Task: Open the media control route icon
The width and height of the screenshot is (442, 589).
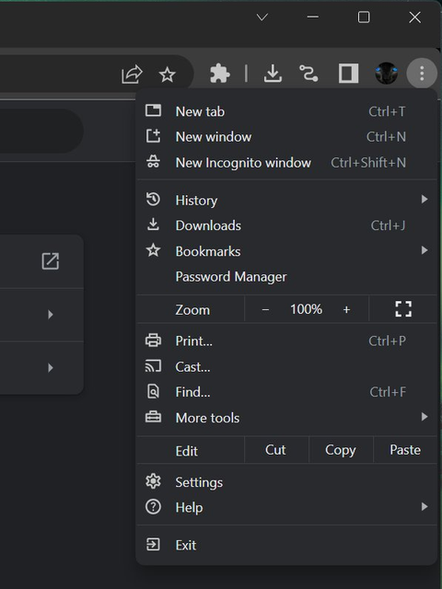Action: coord(308,73)
